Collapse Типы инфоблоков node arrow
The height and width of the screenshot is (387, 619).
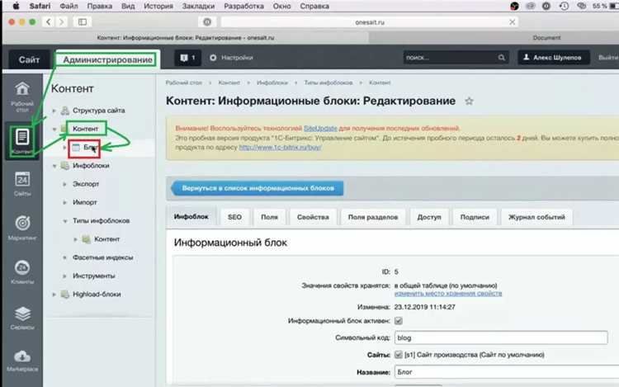point(64,221)
